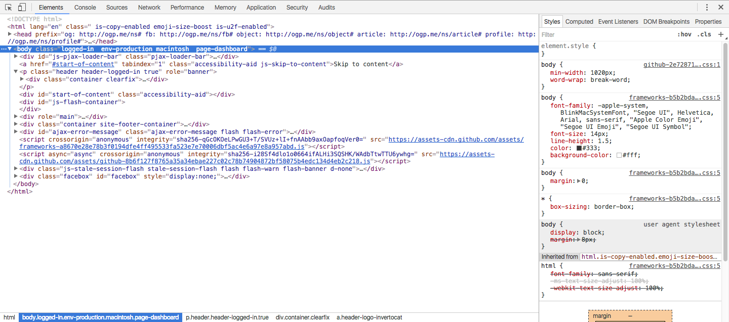Open the Security tab
This screenshot has width=729, height=322.
297,7
